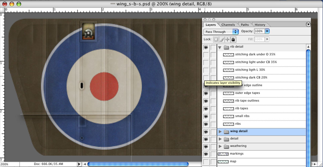Select layer named rib tape outlines
323x167 pixels.
point(247,101)
